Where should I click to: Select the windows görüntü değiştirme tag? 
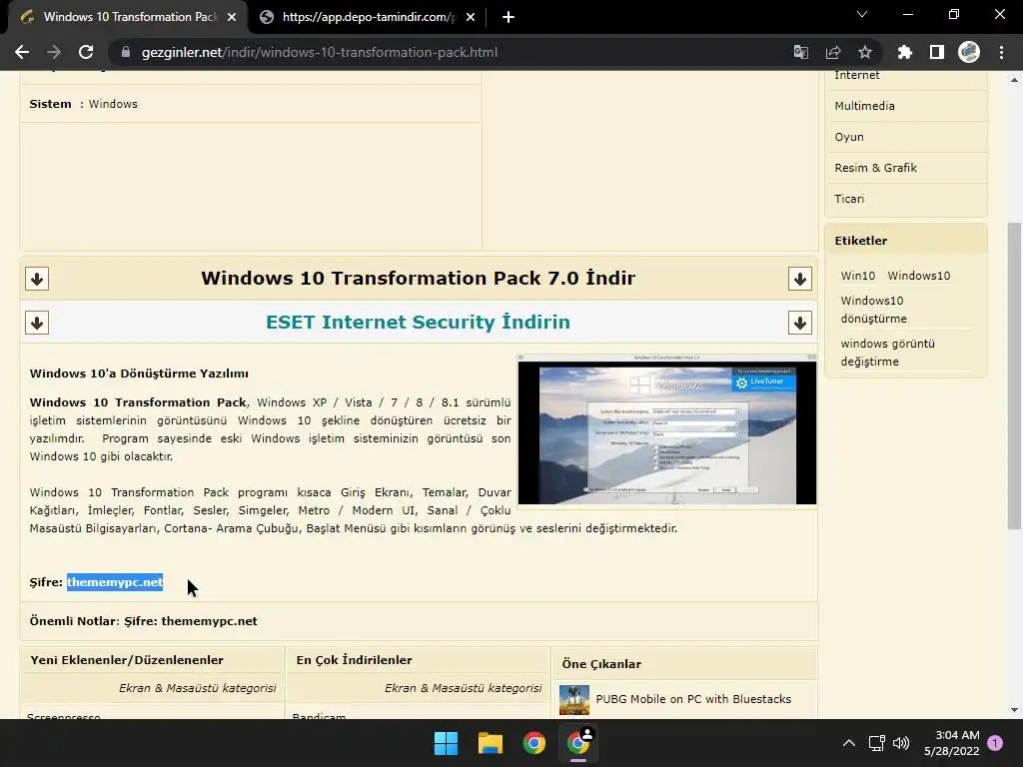click(x=887, y=353)
